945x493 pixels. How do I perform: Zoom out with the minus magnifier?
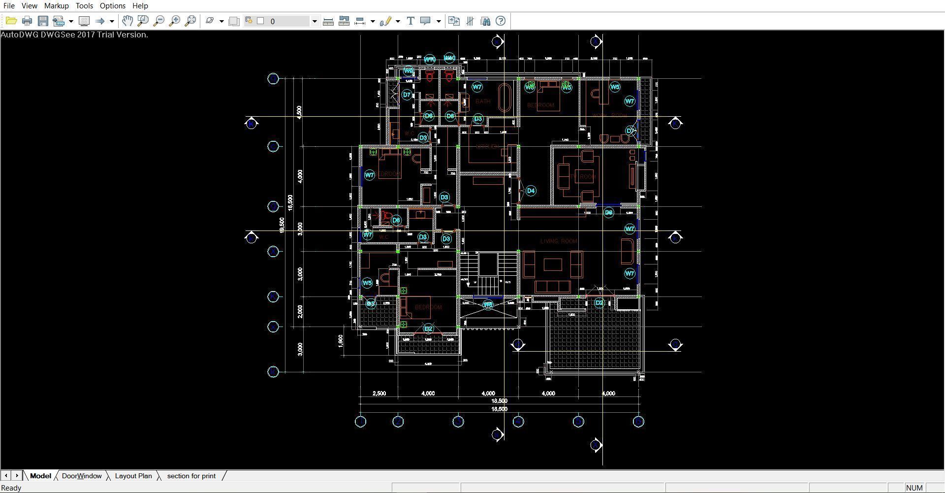(158, 21)
